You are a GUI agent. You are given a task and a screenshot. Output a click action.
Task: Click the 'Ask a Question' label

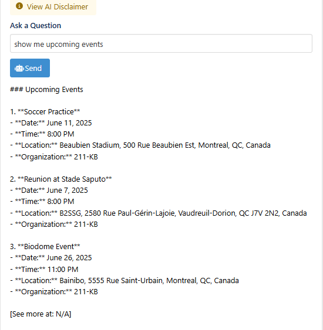[36, 25]
